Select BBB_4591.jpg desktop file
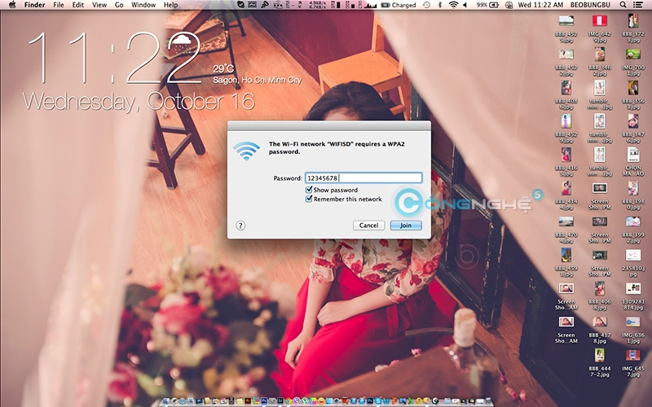The height and width of the screenshot is (407, 652). click(x=566, y=263)
